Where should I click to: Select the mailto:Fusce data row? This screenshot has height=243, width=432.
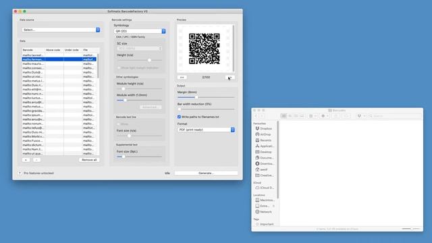point(59,140)
